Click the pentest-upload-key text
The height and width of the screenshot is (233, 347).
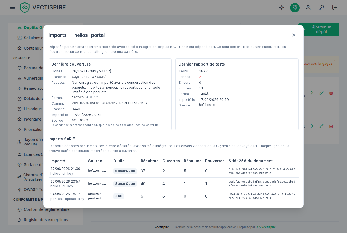[x=67, y=199]
